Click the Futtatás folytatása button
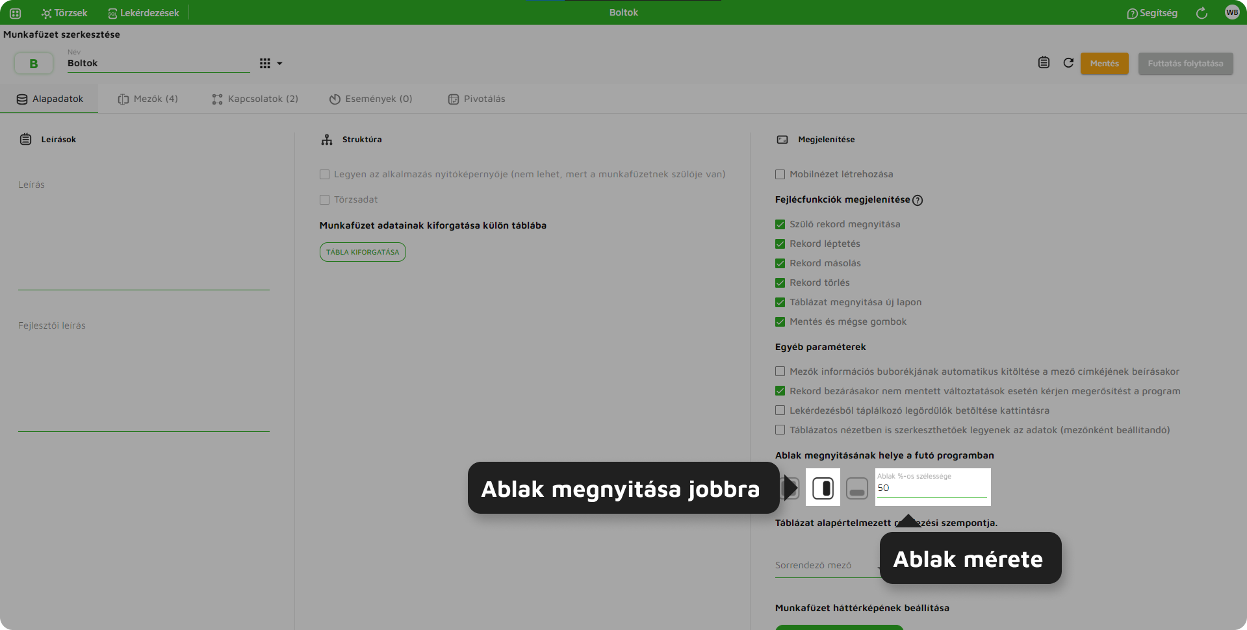1247x630 pixels. 1185,64
